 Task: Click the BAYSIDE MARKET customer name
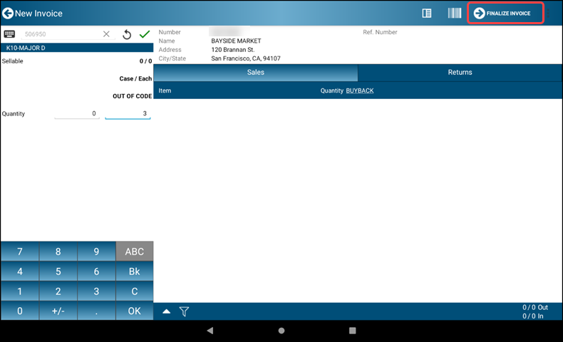pos(236,41)
